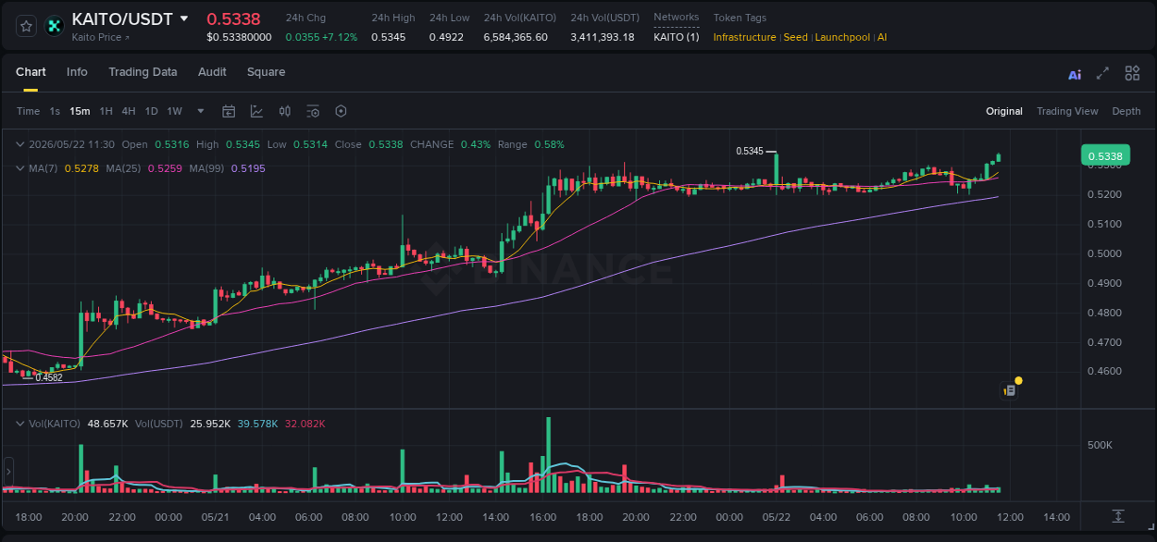Image resolution: width=1157 pixels, height=542 pixels.
Task: Click the MA(7) value 0.5278
Action: pos(81,168)
